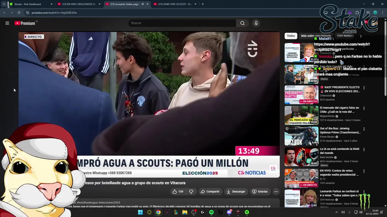Click Meganoticias channel name

tap(327, 116)
